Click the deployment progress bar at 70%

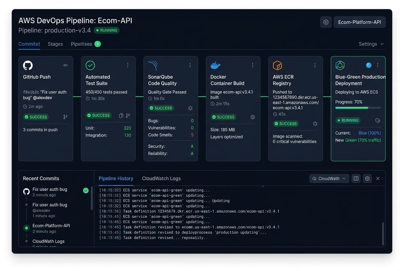(358, 108)
